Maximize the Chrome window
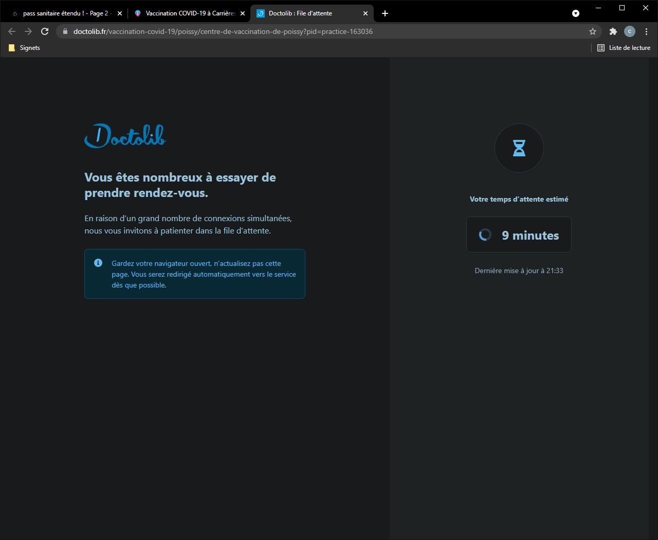The width and height of the screenshot is (658, 540). (x=622, y=8)
